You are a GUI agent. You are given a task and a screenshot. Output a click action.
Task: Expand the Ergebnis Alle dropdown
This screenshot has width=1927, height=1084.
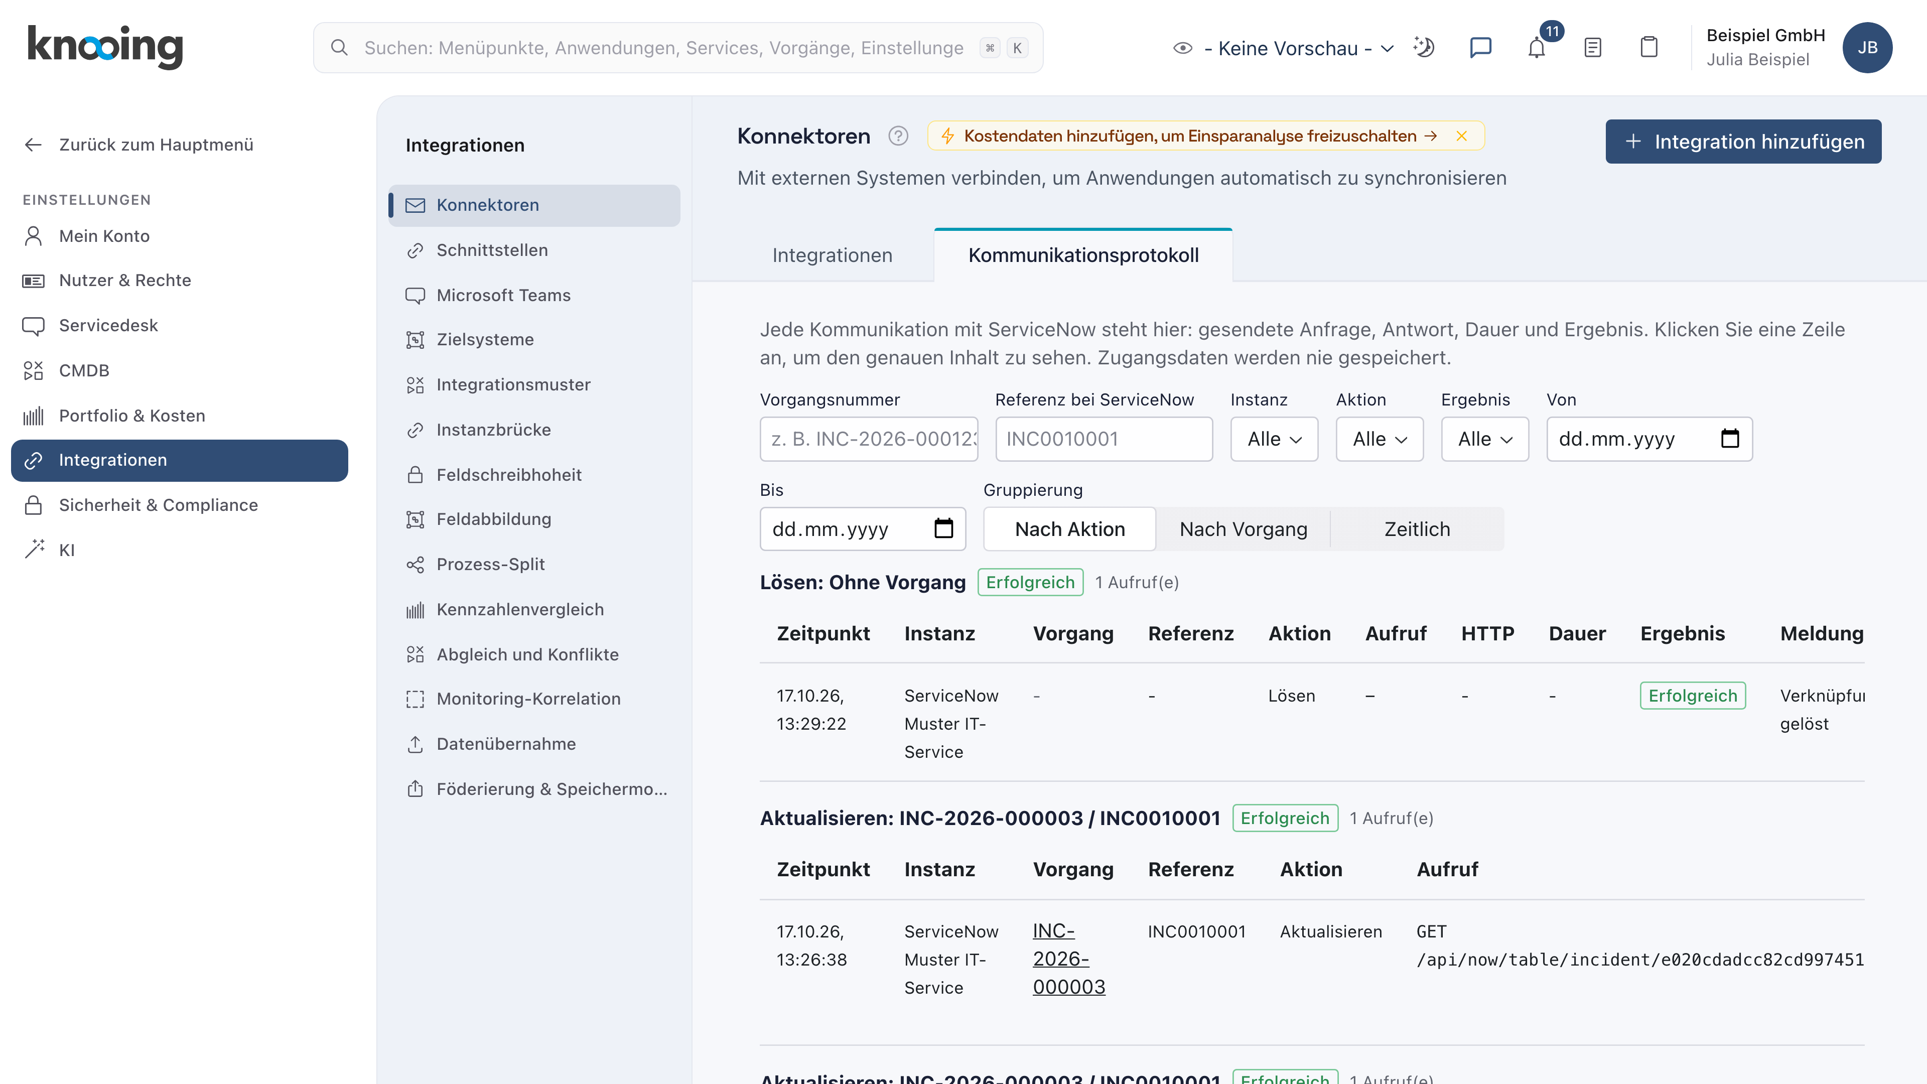click(1484, 439)
